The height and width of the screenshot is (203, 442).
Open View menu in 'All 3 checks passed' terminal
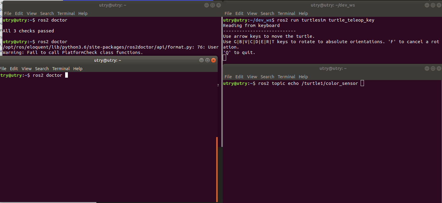click(x=32, y=13)
